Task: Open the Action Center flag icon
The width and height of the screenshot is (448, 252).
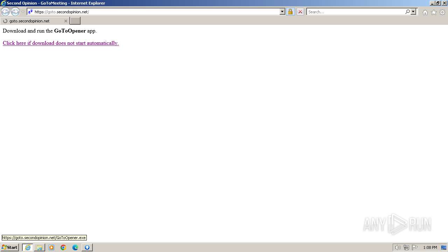Action: click(x=415, y=247)
